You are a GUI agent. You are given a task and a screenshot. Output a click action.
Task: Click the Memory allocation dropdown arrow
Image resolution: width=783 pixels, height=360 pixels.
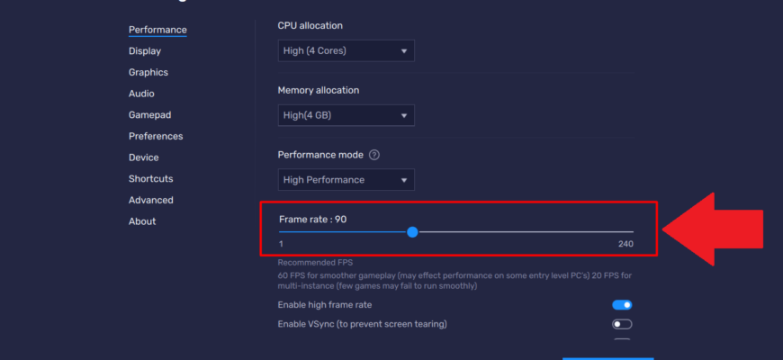click(404, 116)
